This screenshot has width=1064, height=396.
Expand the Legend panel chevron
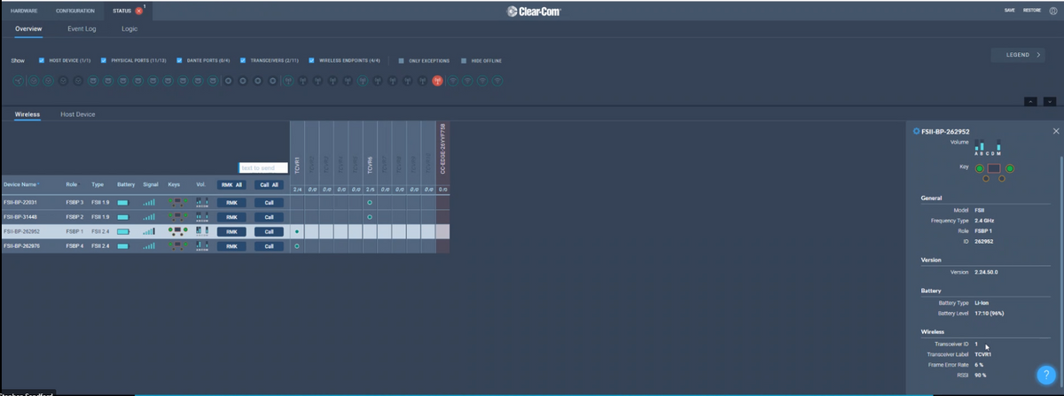1040,55
